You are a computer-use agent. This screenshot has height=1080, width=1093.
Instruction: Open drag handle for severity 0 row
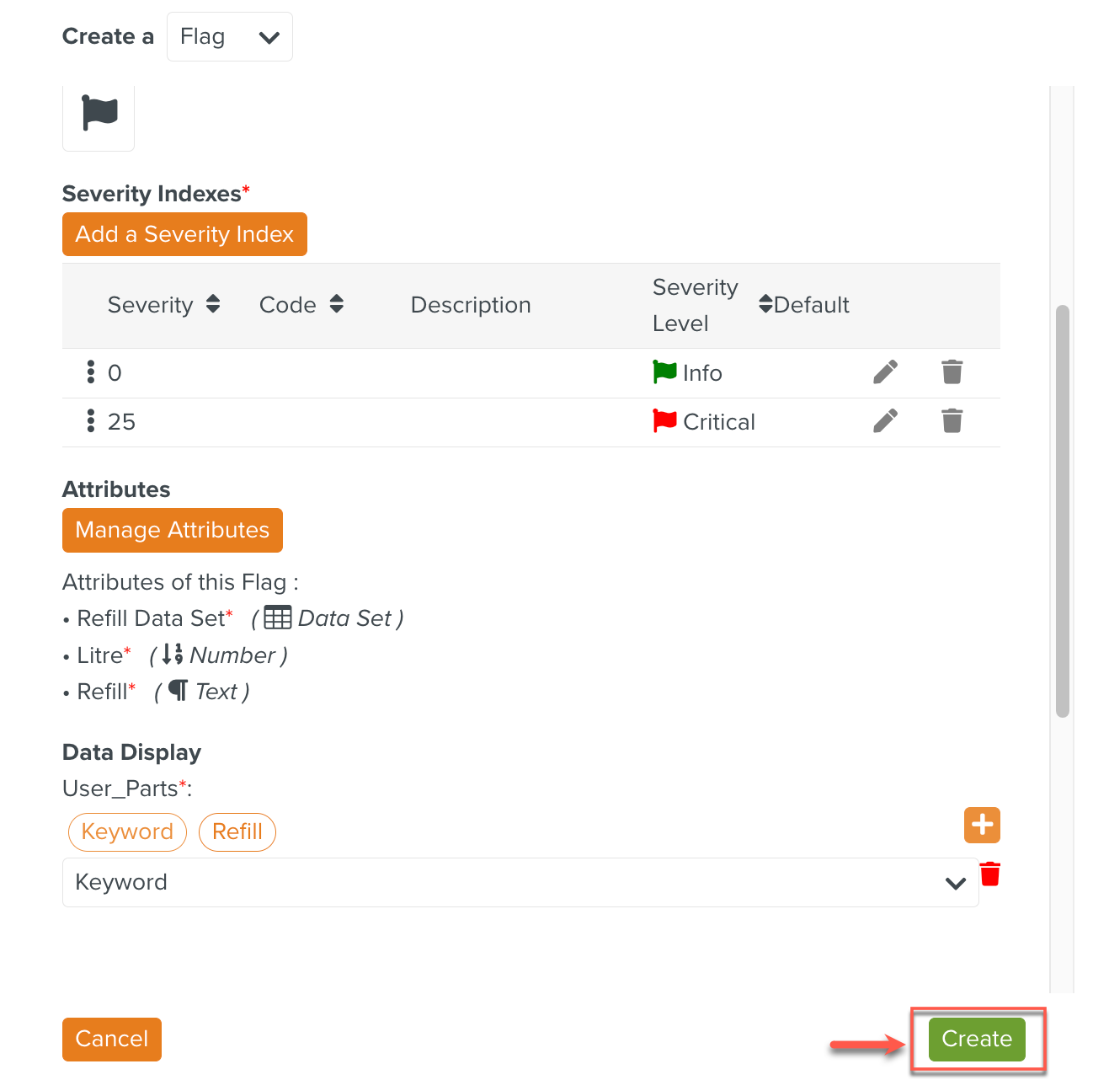tap(91, 372)
